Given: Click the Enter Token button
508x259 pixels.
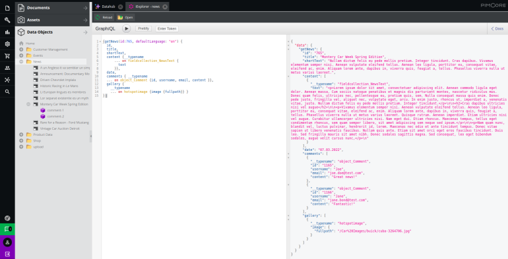Looking at the screenshot, I should 167,28.
